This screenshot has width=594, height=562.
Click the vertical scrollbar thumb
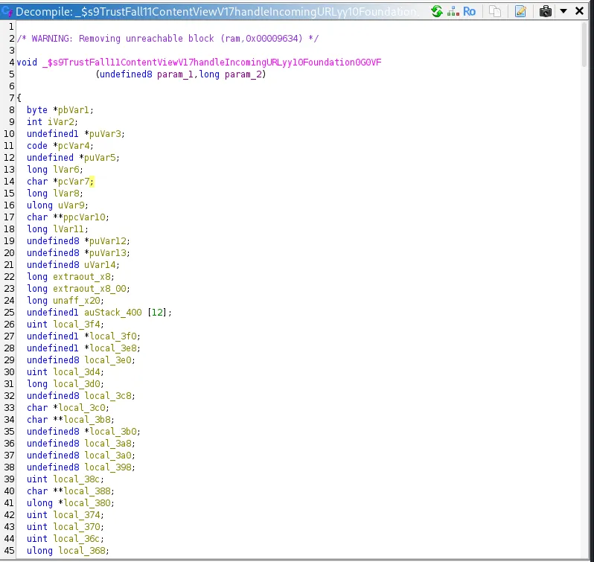click(x=584, y=45)
